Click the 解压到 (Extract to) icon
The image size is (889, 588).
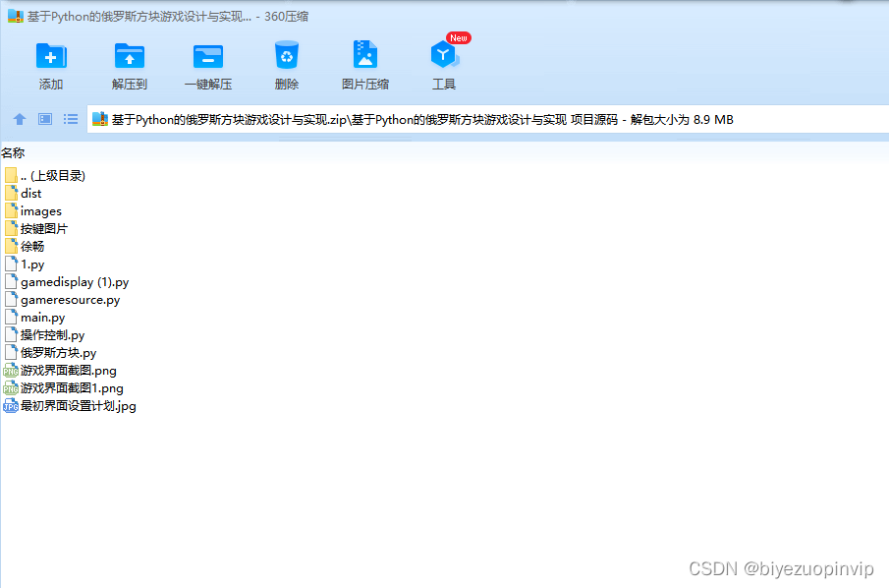click(x=130, y=56)
